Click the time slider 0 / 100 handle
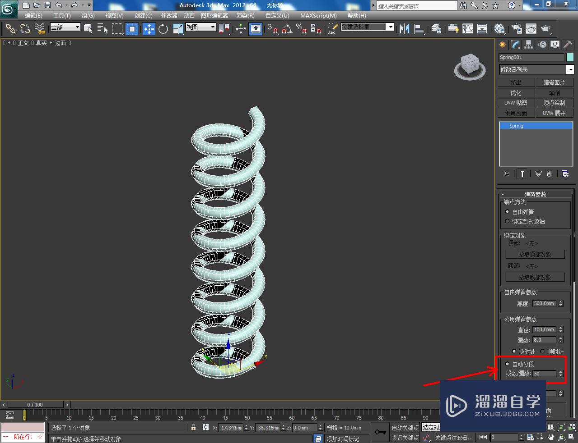This screenshot has height=443, width=578. tap(35, 405)
